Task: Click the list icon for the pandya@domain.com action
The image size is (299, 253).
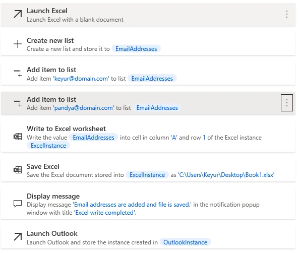Action: 18,103
